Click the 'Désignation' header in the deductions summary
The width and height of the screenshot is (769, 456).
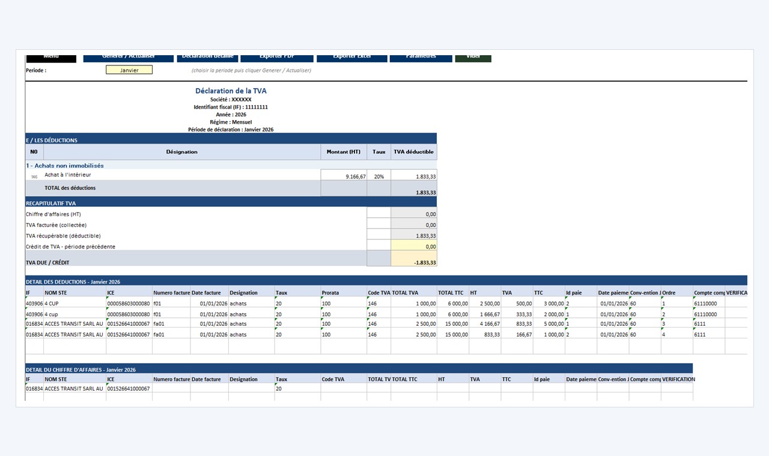[x=181, y=152]
